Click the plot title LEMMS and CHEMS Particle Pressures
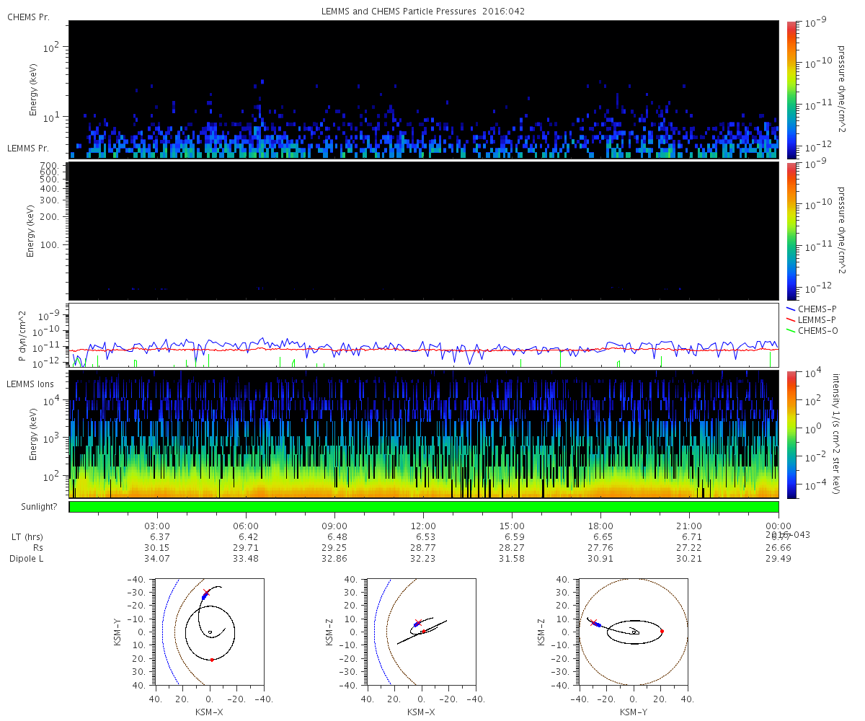865x721 pixels. point(423,11)
